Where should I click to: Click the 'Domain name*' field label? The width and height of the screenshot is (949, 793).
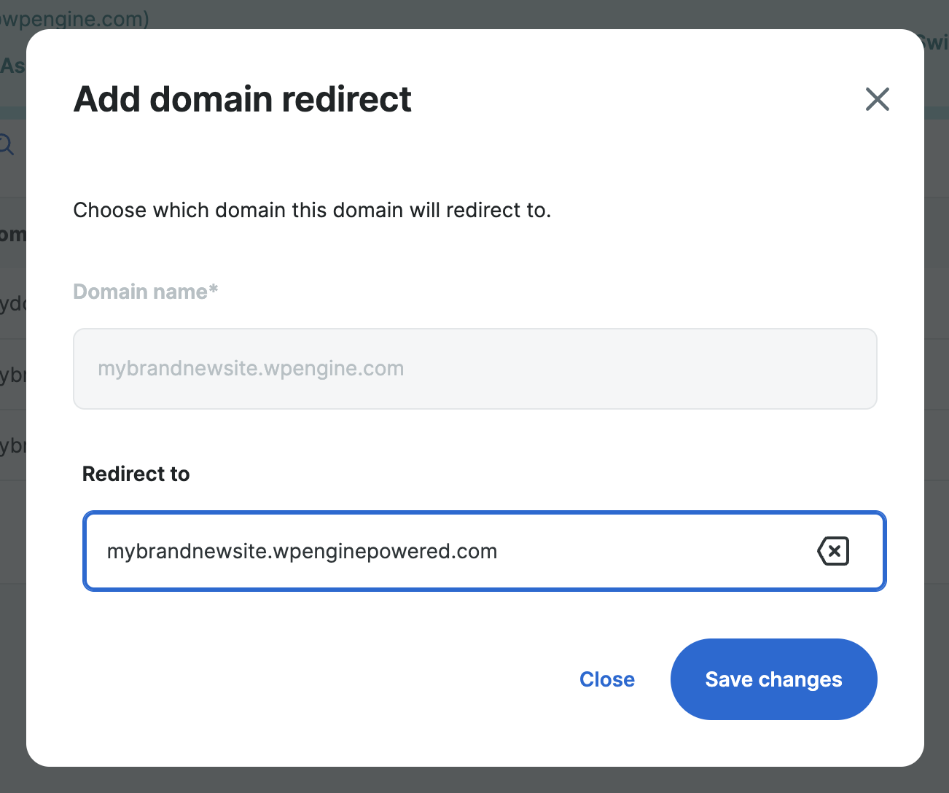145,291
